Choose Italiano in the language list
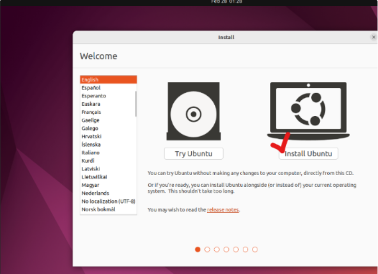This screenshot has width=378, height=274. tap(108, 153)
